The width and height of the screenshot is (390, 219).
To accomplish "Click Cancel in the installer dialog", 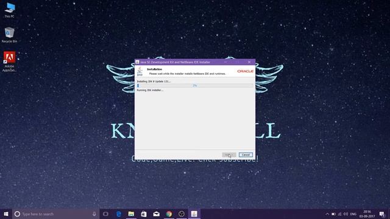I will (246, 155).
